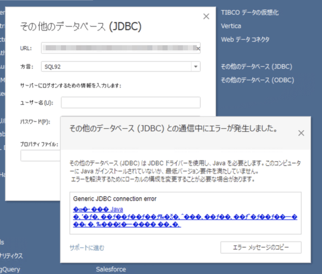Close the JDBC error message dialog
The height and width of the screenshot is (274, 322).
pos(301,133)
